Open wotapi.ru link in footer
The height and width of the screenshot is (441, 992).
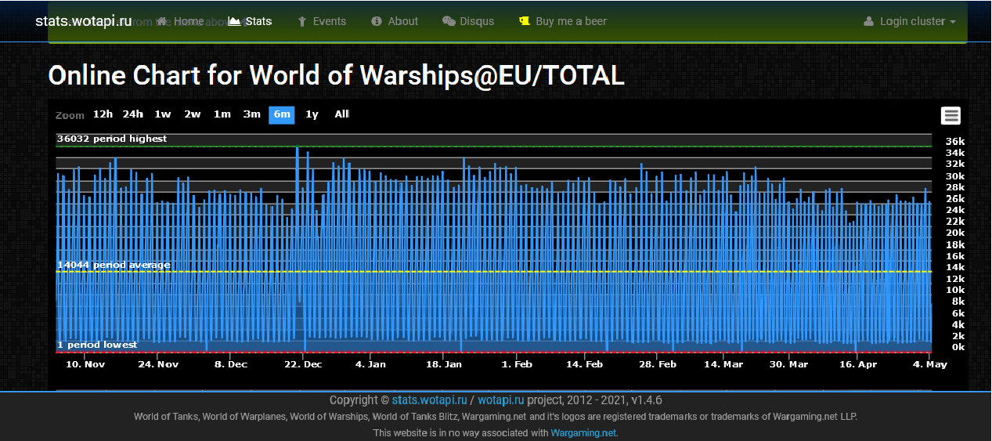click(x=500, y=400)
